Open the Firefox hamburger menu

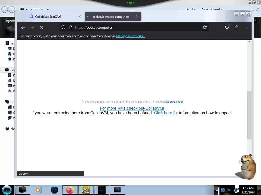click(x=245, y=27)
